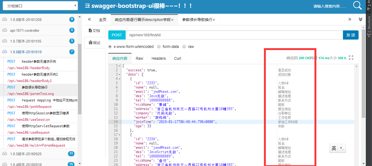372x166 pixels.
Task: Close the 参数很长导致换行 tab
Action: click(214, 20)
